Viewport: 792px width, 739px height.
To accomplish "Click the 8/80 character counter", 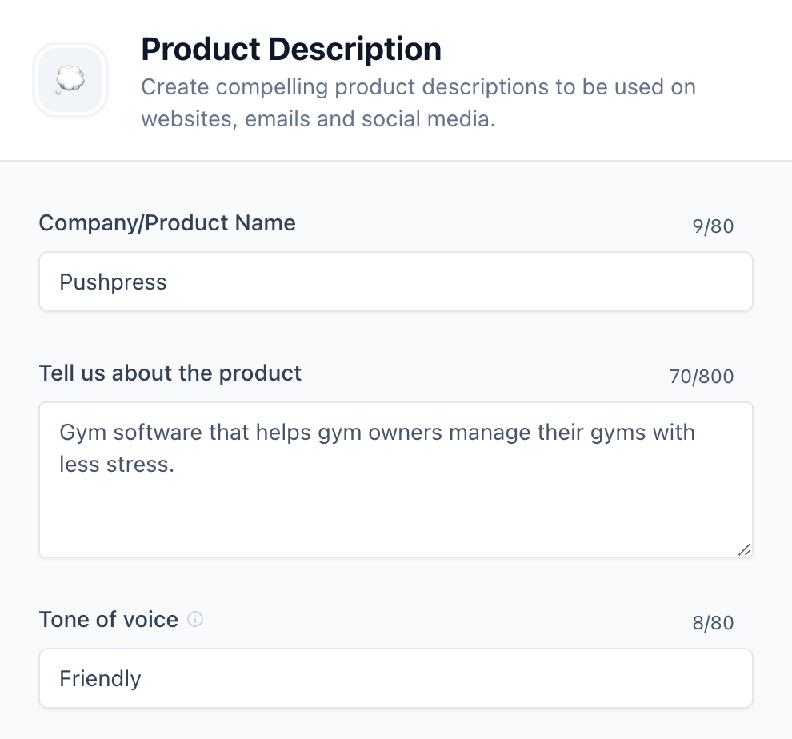I will click(x=714, y=622).
